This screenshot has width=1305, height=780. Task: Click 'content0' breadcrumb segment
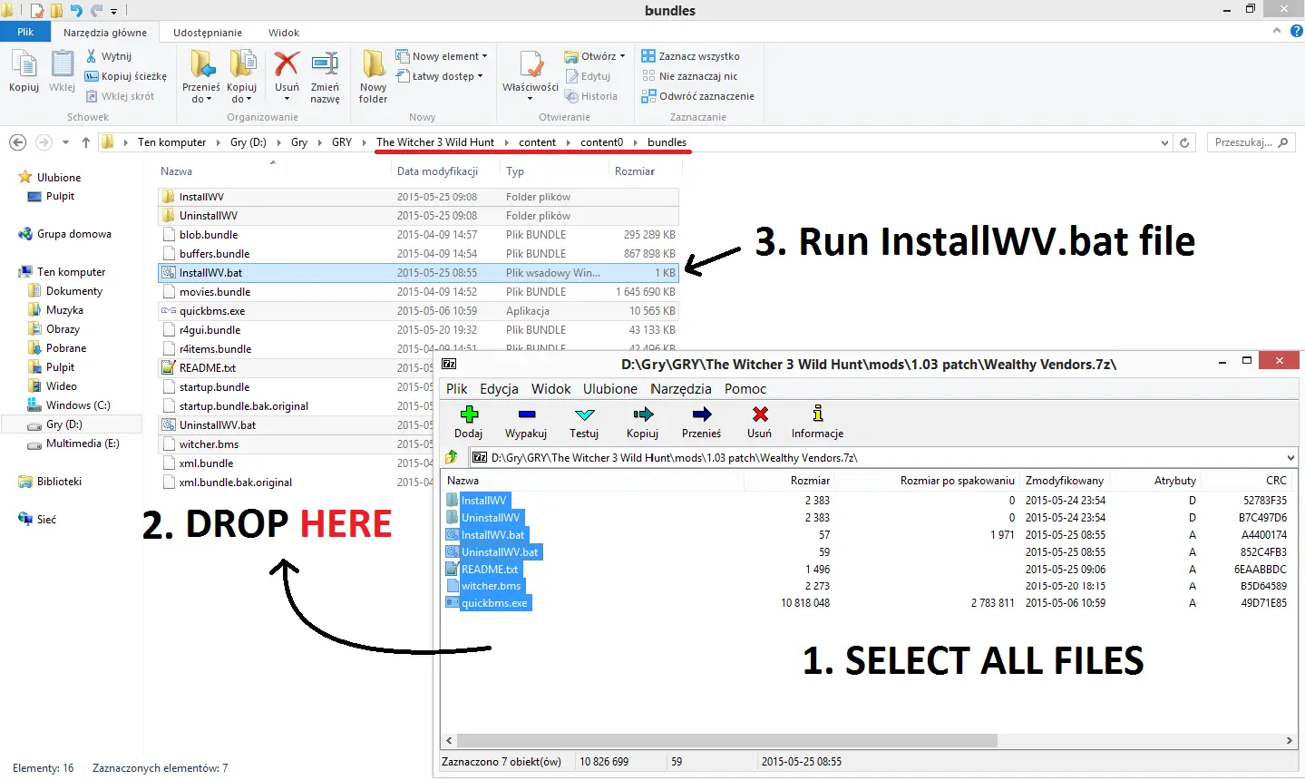(x=601, y=142)
